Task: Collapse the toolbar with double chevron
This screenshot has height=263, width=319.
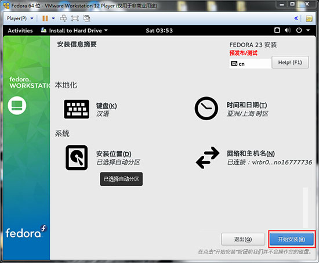Action: point(296,19)
